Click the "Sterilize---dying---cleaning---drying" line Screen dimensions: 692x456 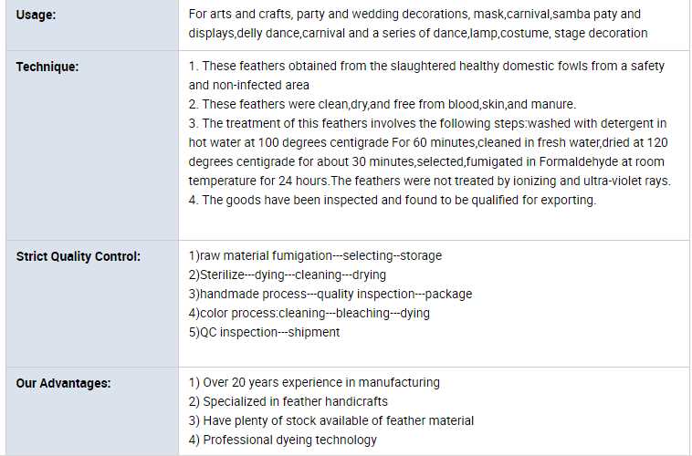coord(287,275)
